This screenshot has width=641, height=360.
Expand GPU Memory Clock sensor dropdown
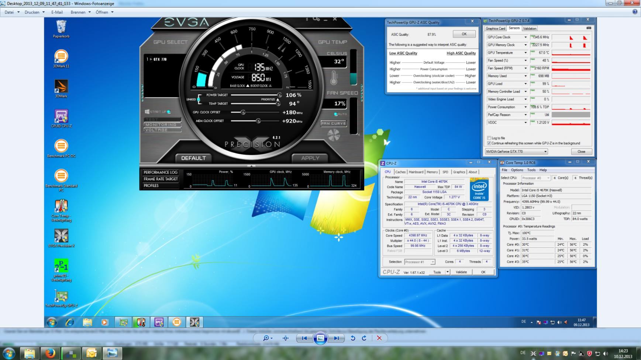pyautogui.click(x=525, y=45)
